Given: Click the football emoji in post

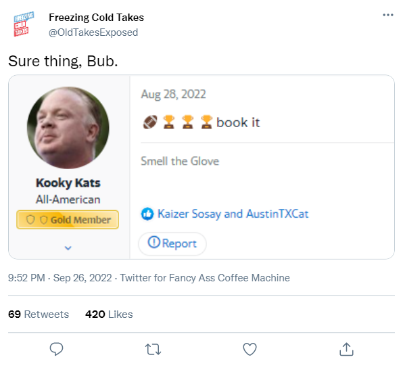Looking at the screenshot, I should [x=150, y=122].
